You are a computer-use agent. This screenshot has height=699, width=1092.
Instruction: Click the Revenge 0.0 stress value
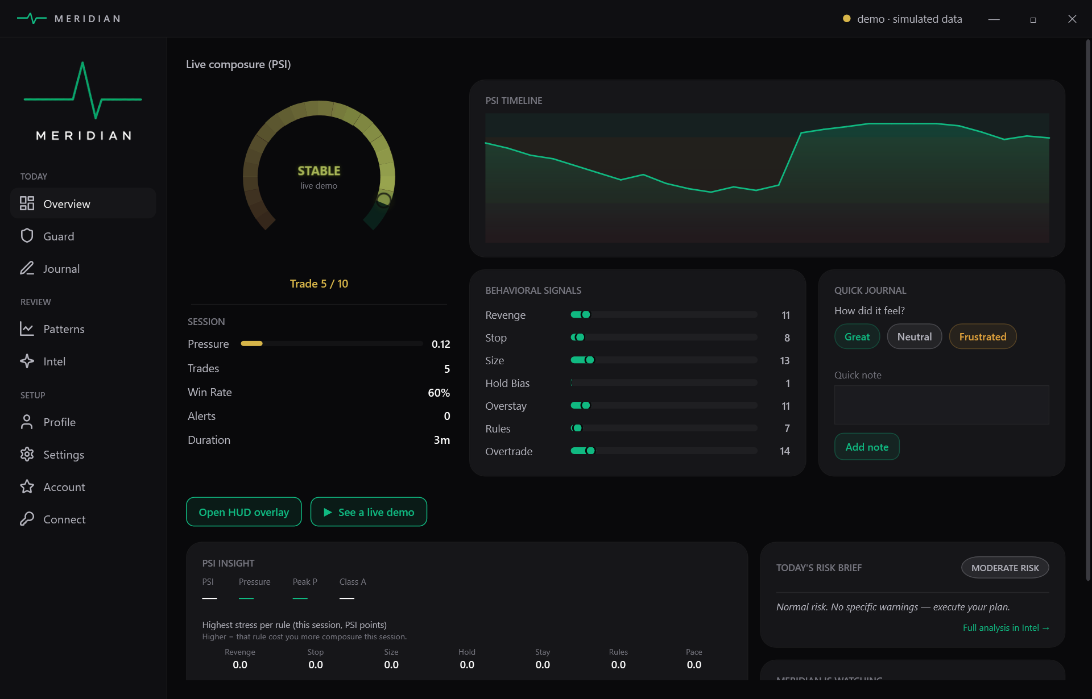tap(240, 664)
